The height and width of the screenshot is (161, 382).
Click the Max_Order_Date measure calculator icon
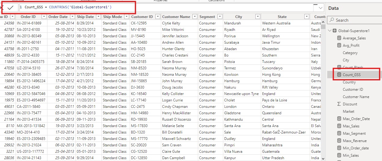coord(339,119)
